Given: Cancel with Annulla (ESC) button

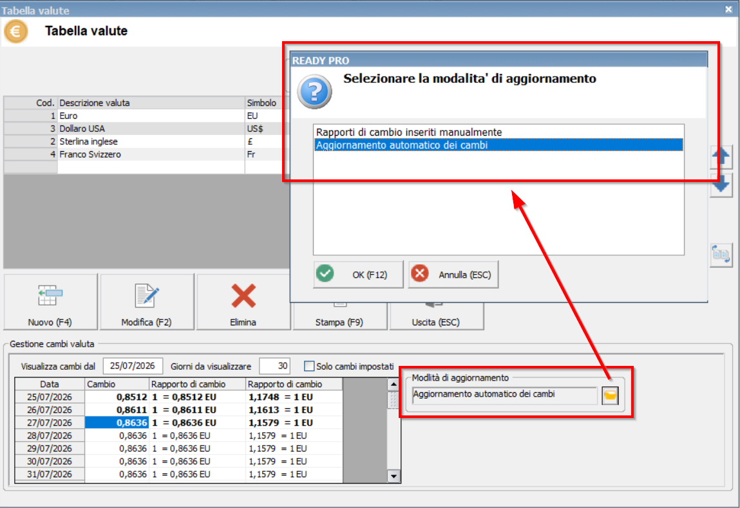Looking at the screenshot, I should [x=453, y=275].
